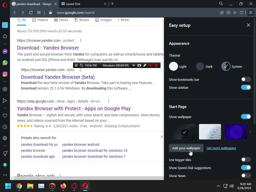Disable the Show sidebar toggle
Screen dimensions: 256x192
246,87
